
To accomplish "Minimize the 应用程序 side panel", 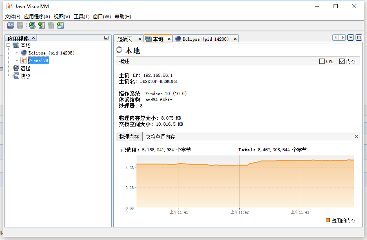I will point(106,37).
